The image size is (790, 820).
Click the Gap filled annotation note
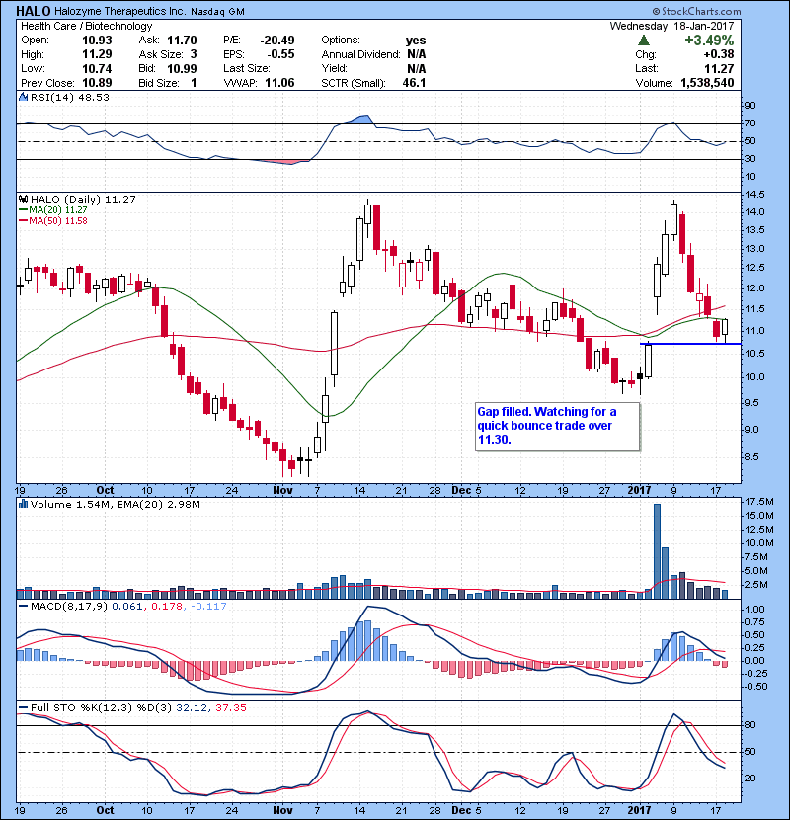tap(557, 426)
